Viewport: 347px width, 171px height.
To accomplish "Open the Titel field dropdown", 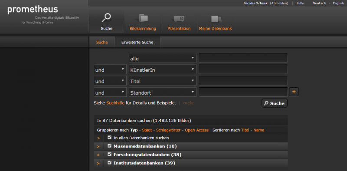I will 162,81.
